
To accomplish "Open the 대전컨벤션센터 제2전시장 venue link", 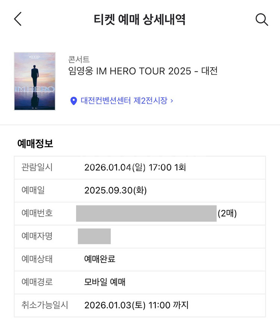I will (124, 100).
